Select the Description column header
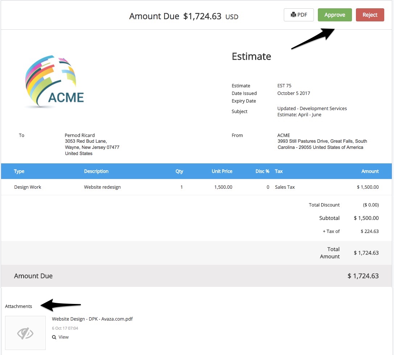394x355 pixels. [96, 171]
